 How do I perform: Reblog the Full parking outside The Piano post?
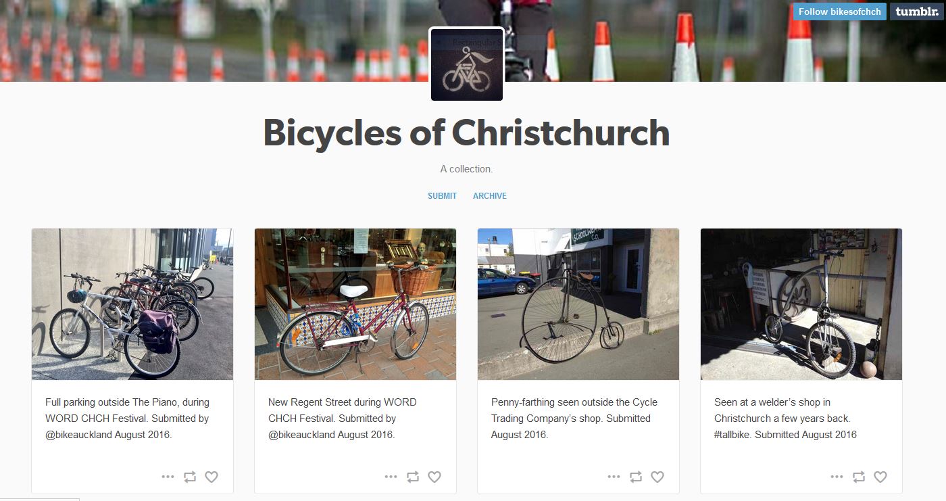point(190,477)
